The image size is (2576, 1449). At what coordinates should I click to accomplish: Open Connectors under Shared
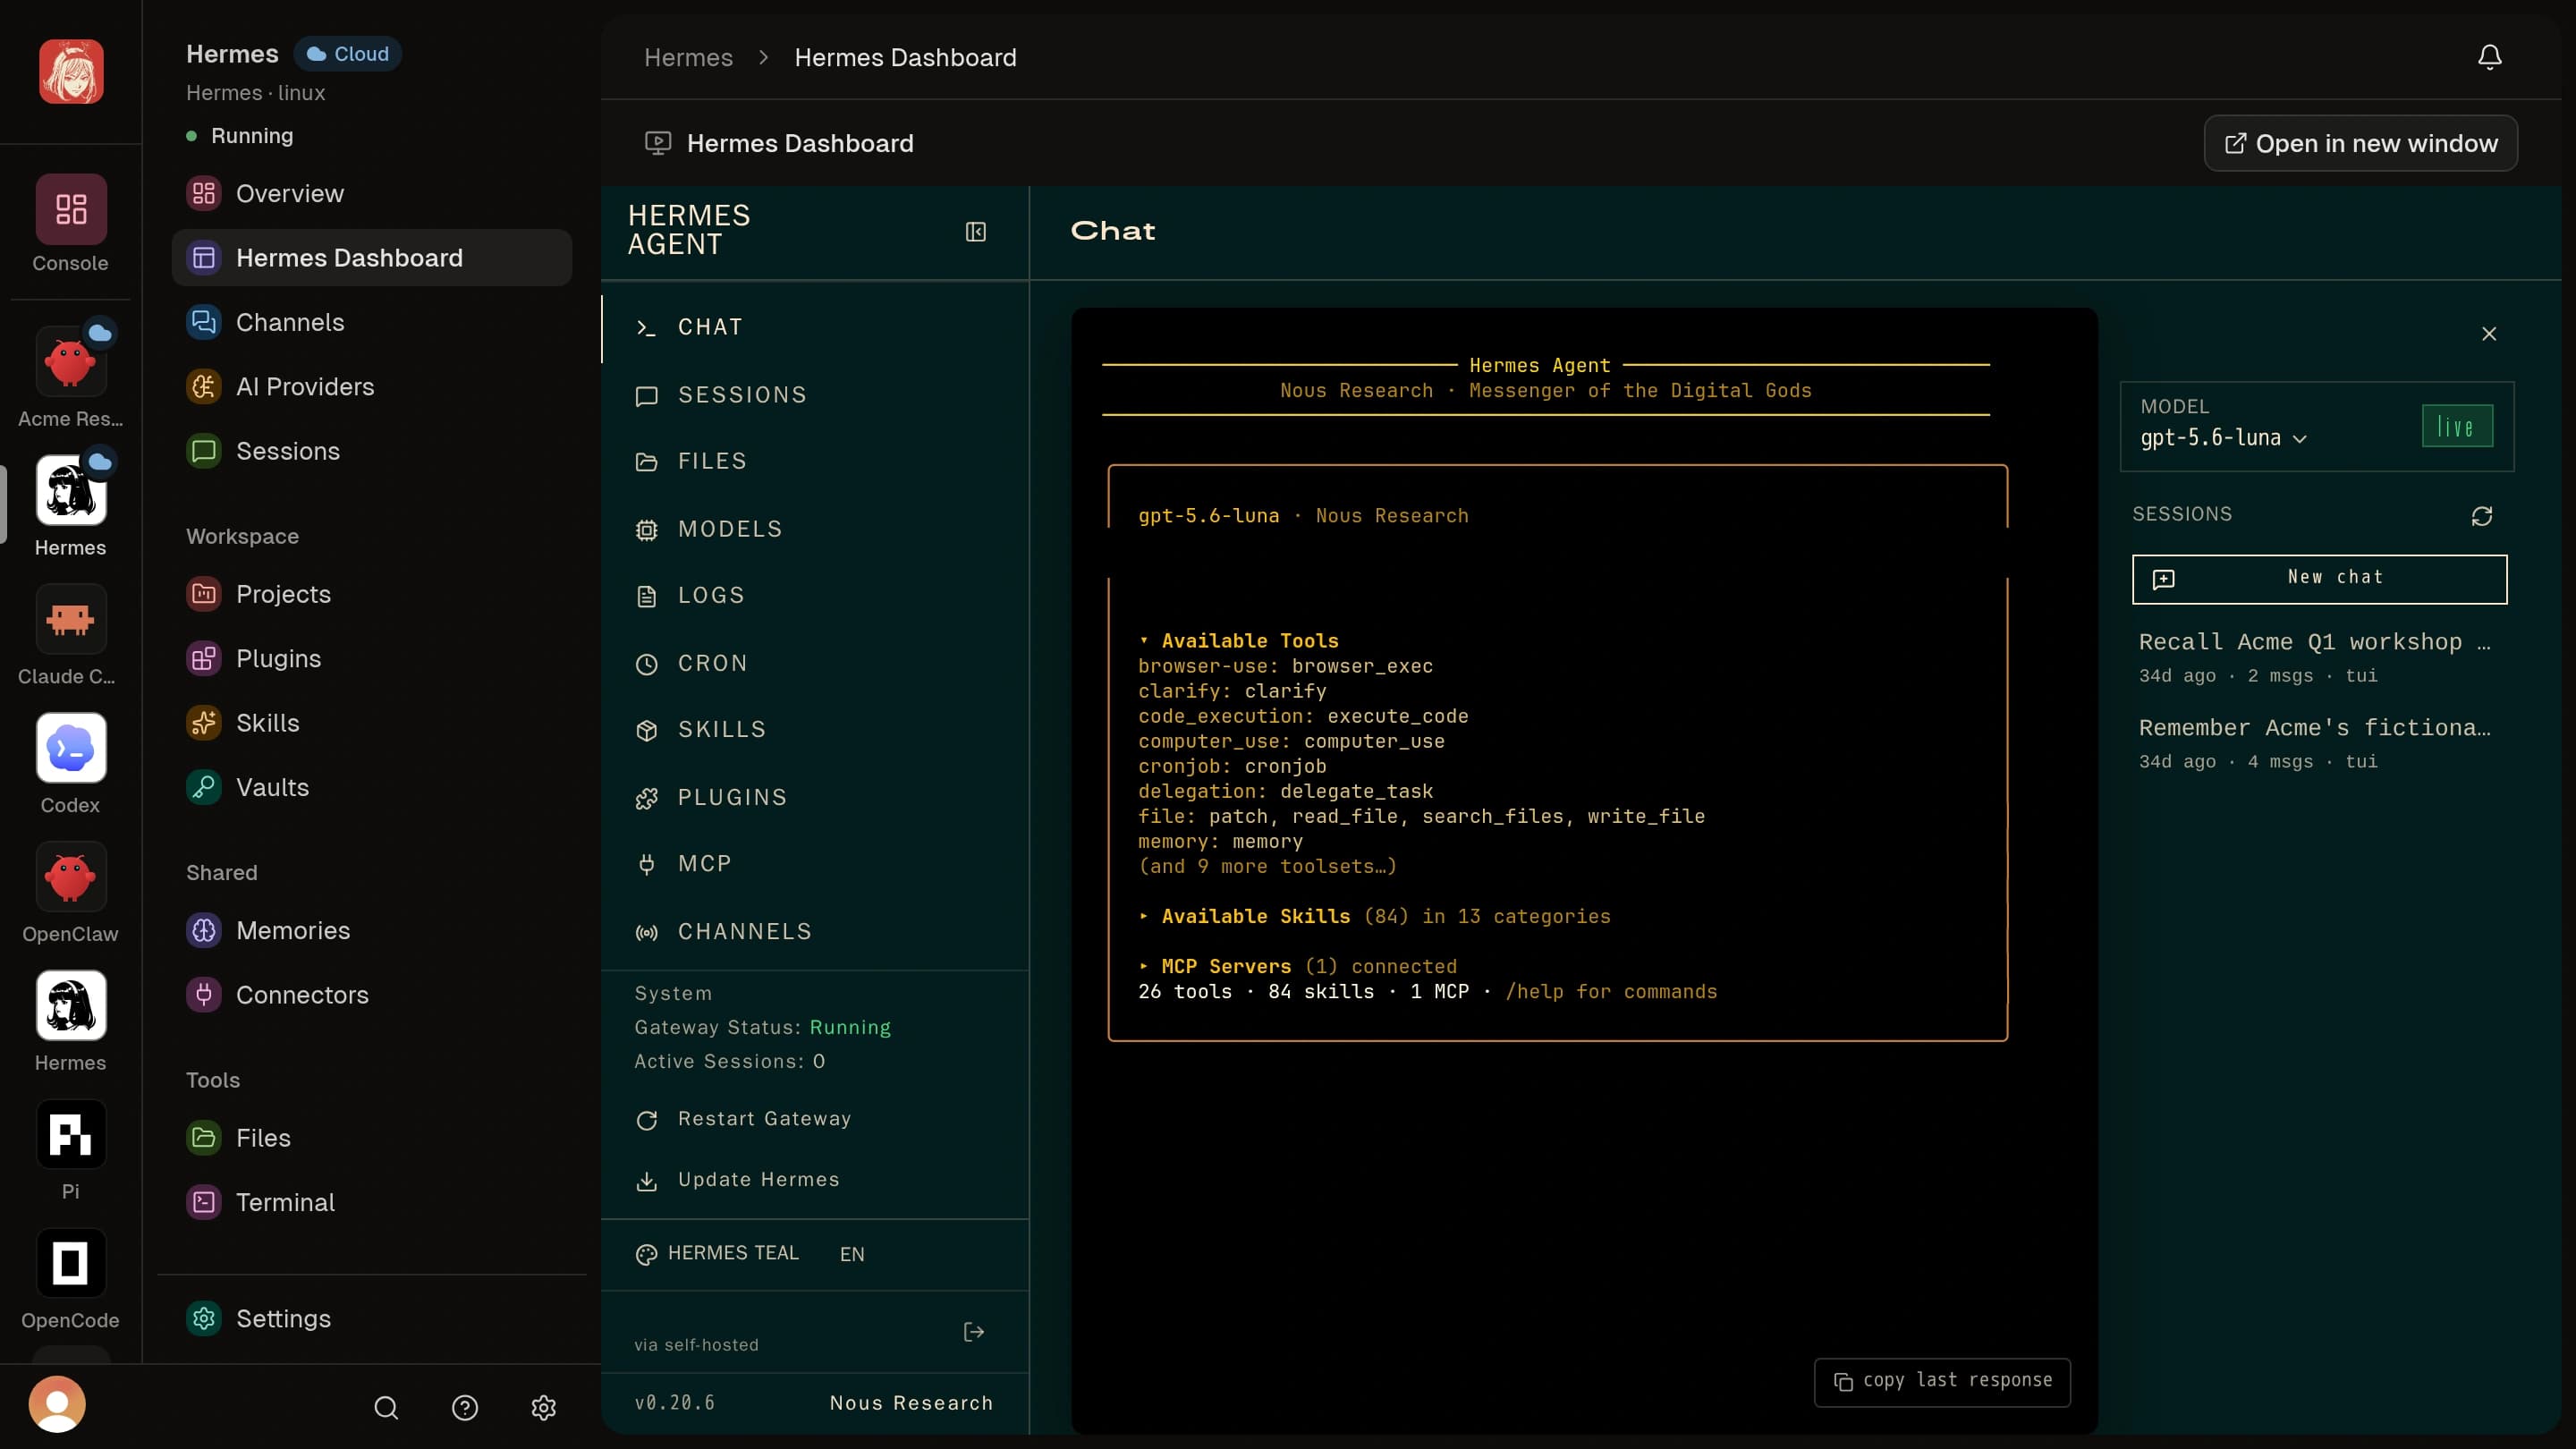pos(372,995)
